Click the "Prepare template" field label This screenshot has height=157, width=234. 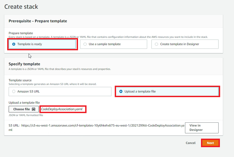point(21,33)
